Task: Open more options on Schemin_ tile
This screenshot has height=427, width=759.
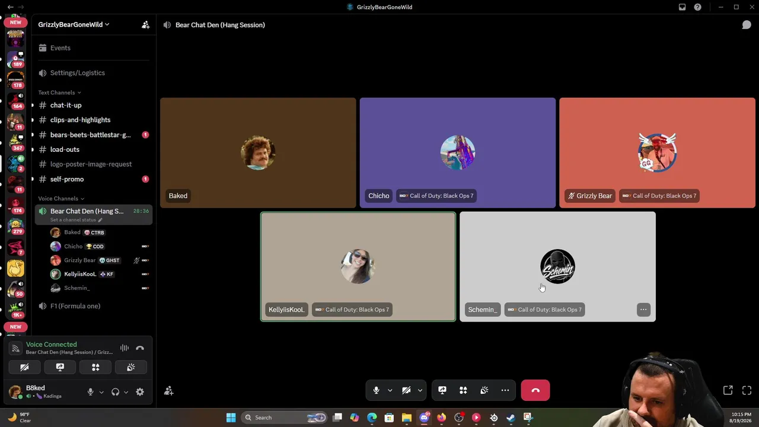Action: pyautogui.click(x=643, y=310)
